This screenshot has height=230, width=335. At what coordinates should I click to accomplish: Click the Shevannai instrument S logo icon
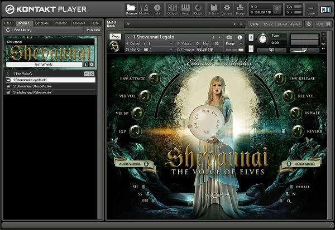point(115,46)
